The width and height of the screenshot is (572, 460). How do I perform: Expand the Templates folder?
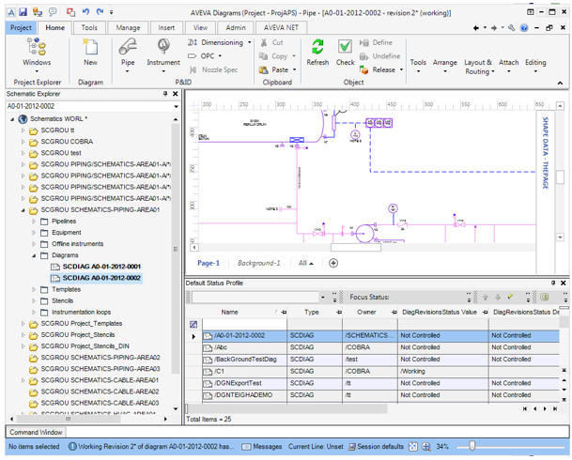pos(34,289)
